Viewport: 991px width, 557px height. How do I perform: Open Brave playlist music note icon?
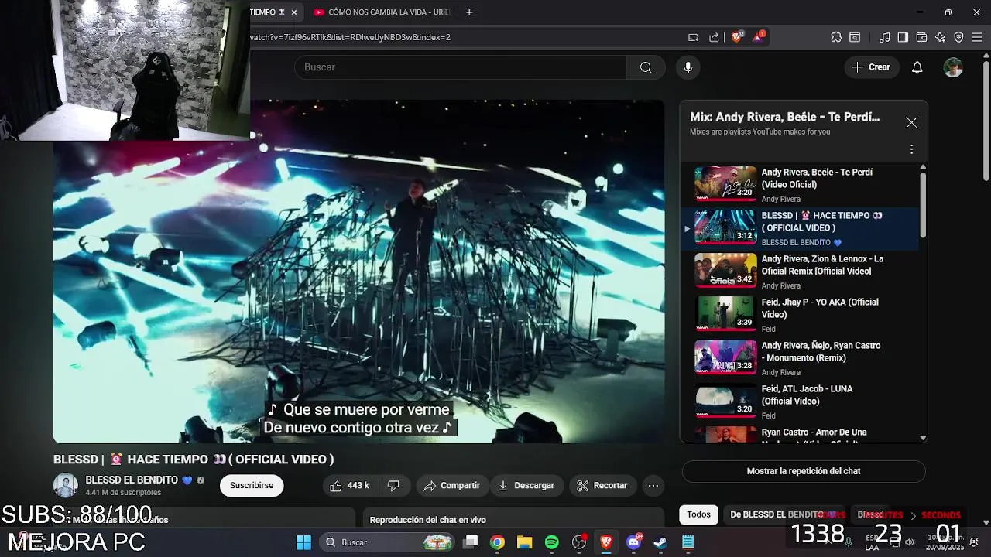tap(884, 37)
